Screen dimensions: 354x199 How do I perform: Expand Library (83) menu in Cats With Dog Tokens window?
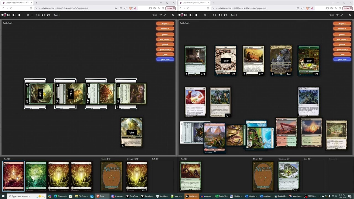(x=258, y=159)
